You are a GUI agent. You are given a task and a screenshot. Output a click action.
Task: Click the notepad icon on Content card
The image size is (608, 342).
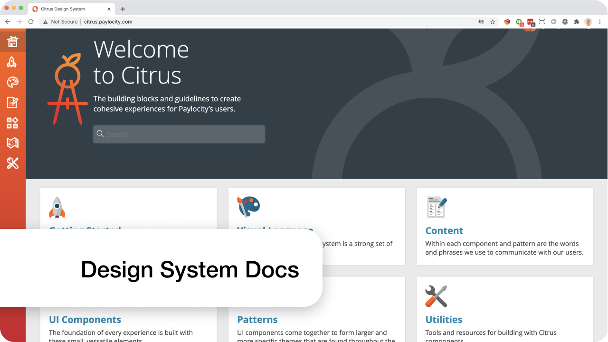pos(437,207)
